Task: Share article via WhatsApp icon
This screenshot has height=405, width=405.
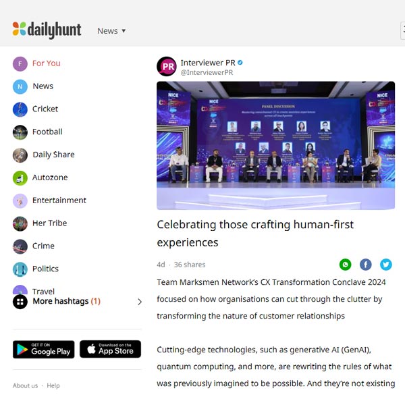Action: 345,265
